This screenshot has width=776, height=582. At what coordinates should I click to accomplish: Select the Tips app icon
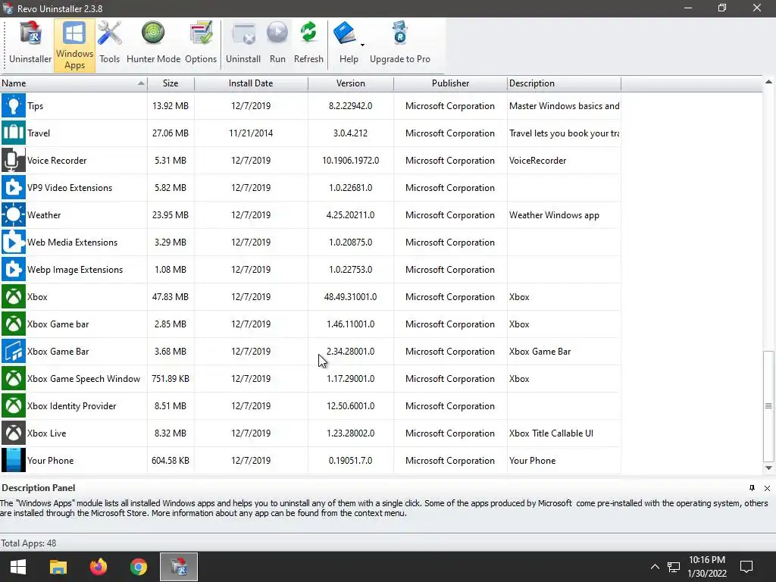click(x=14, y=106)
